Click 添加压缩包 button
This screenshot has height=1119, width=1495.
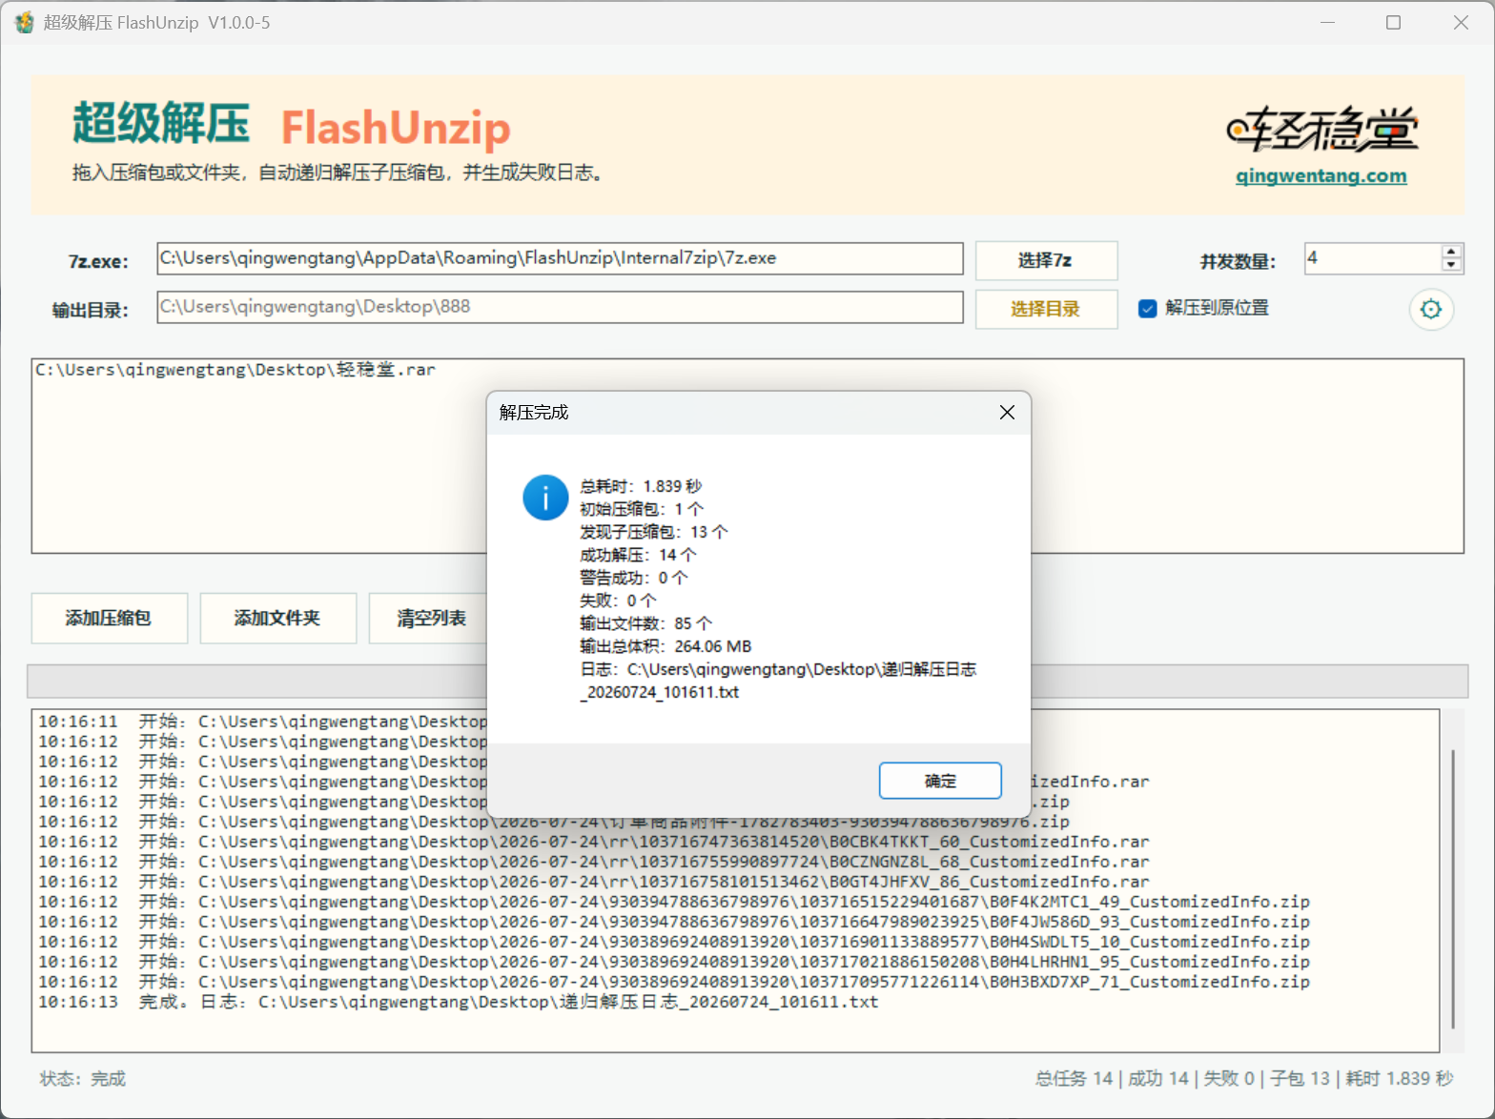(x=109, y=618)
